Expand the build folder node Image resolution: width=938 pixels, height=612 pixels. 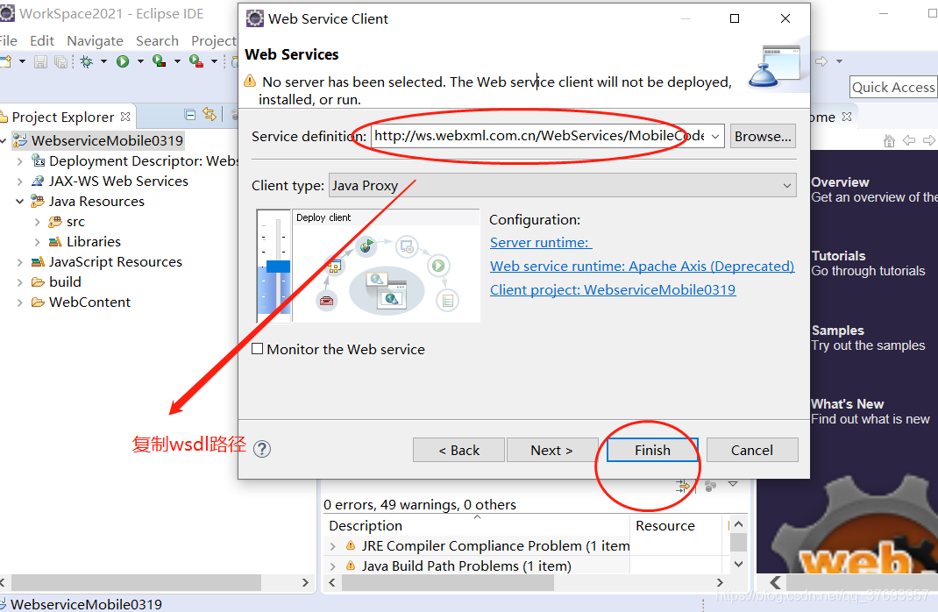click(x=20, y=282)
